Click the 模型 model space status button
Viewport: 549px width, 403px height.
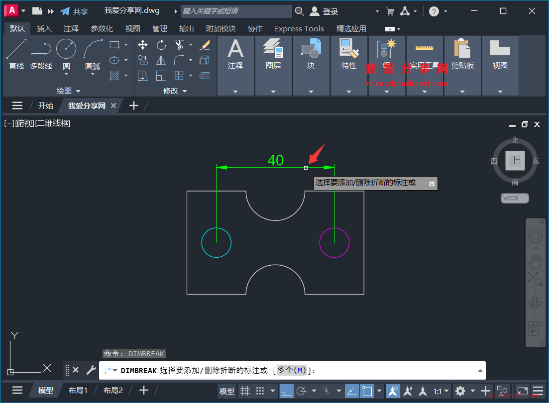226,391
